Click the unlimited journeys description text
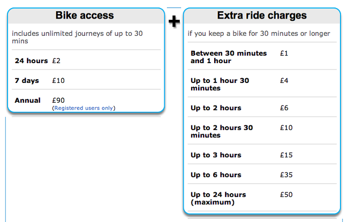The width and height of the screenshot is (348, 222). [x=77, y=37]
